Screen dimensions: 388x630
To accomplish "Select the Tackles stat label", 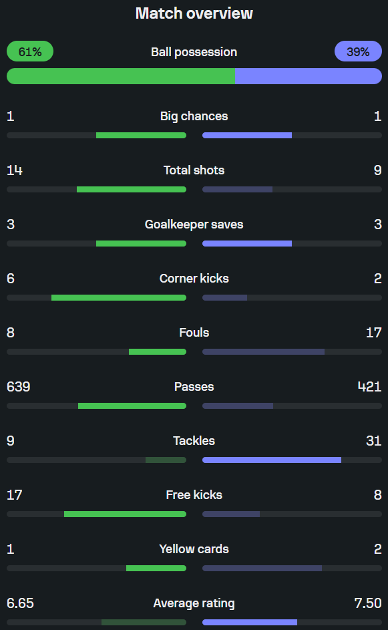I will tap(194, 441).
